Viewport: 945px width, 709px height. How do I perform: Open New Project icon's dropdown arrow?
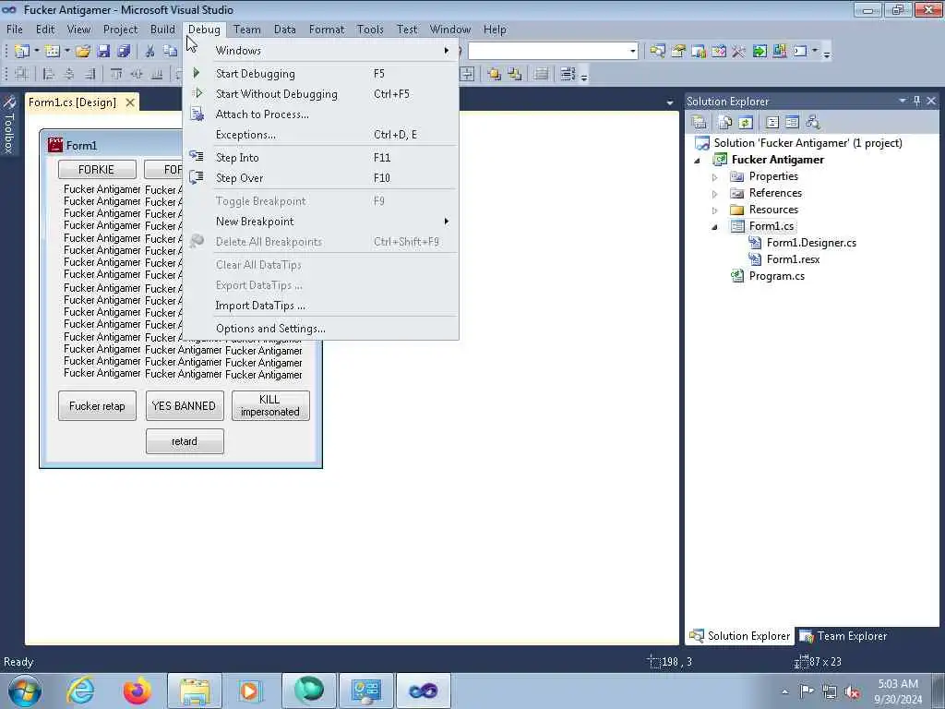pos(36,52)
